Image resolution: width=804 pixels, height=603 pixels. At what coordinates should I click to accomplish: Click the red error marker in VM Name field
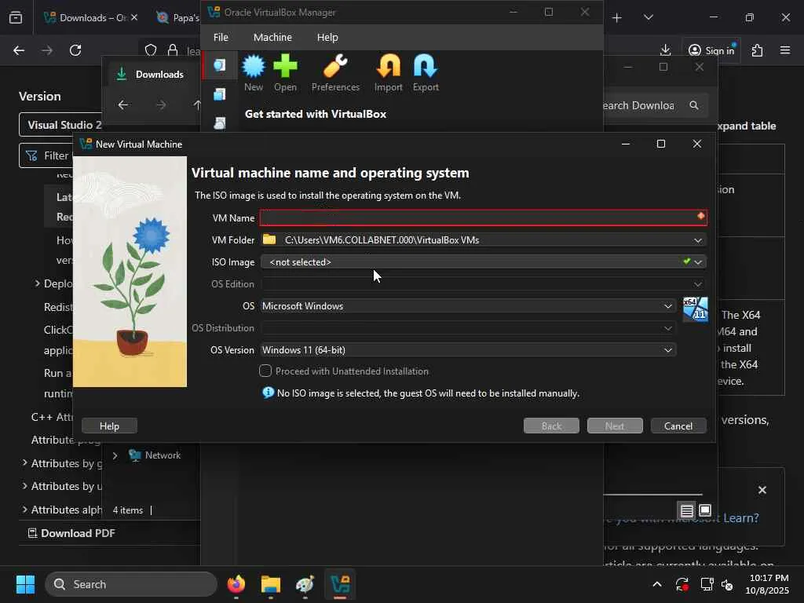pos(700,216)
